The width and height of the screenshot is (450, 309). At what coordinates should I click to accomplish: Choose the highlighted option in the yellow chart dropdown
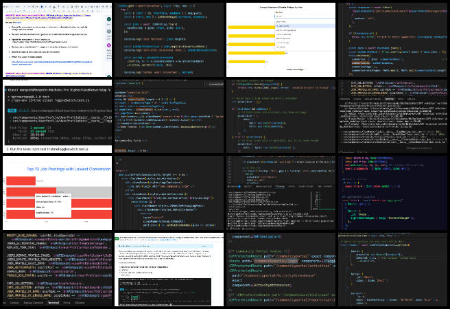click(x=305, y=26)
